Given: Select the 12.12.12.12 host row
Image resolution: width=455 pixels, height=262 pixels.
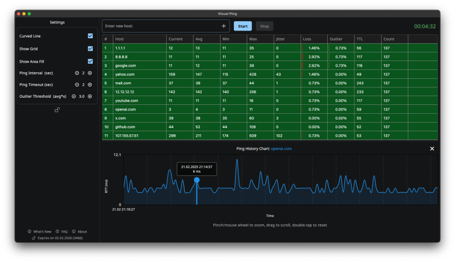Looking at the screenshot, I should pyautogui.click(x=270, y=92).
